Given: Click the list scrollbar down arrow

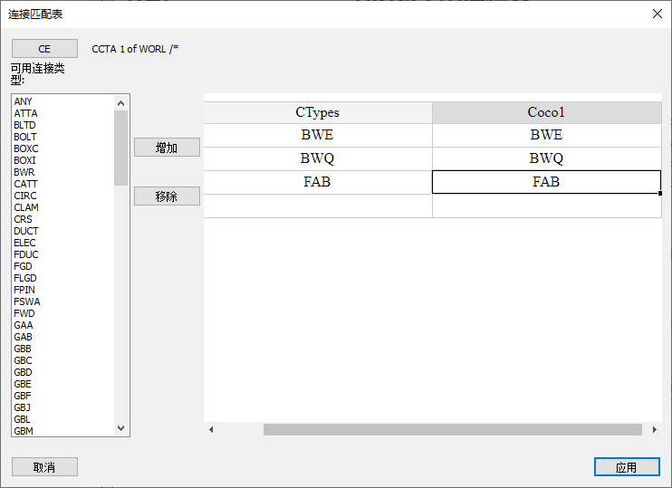Looking at the screenshot, I should coord(121,428).
